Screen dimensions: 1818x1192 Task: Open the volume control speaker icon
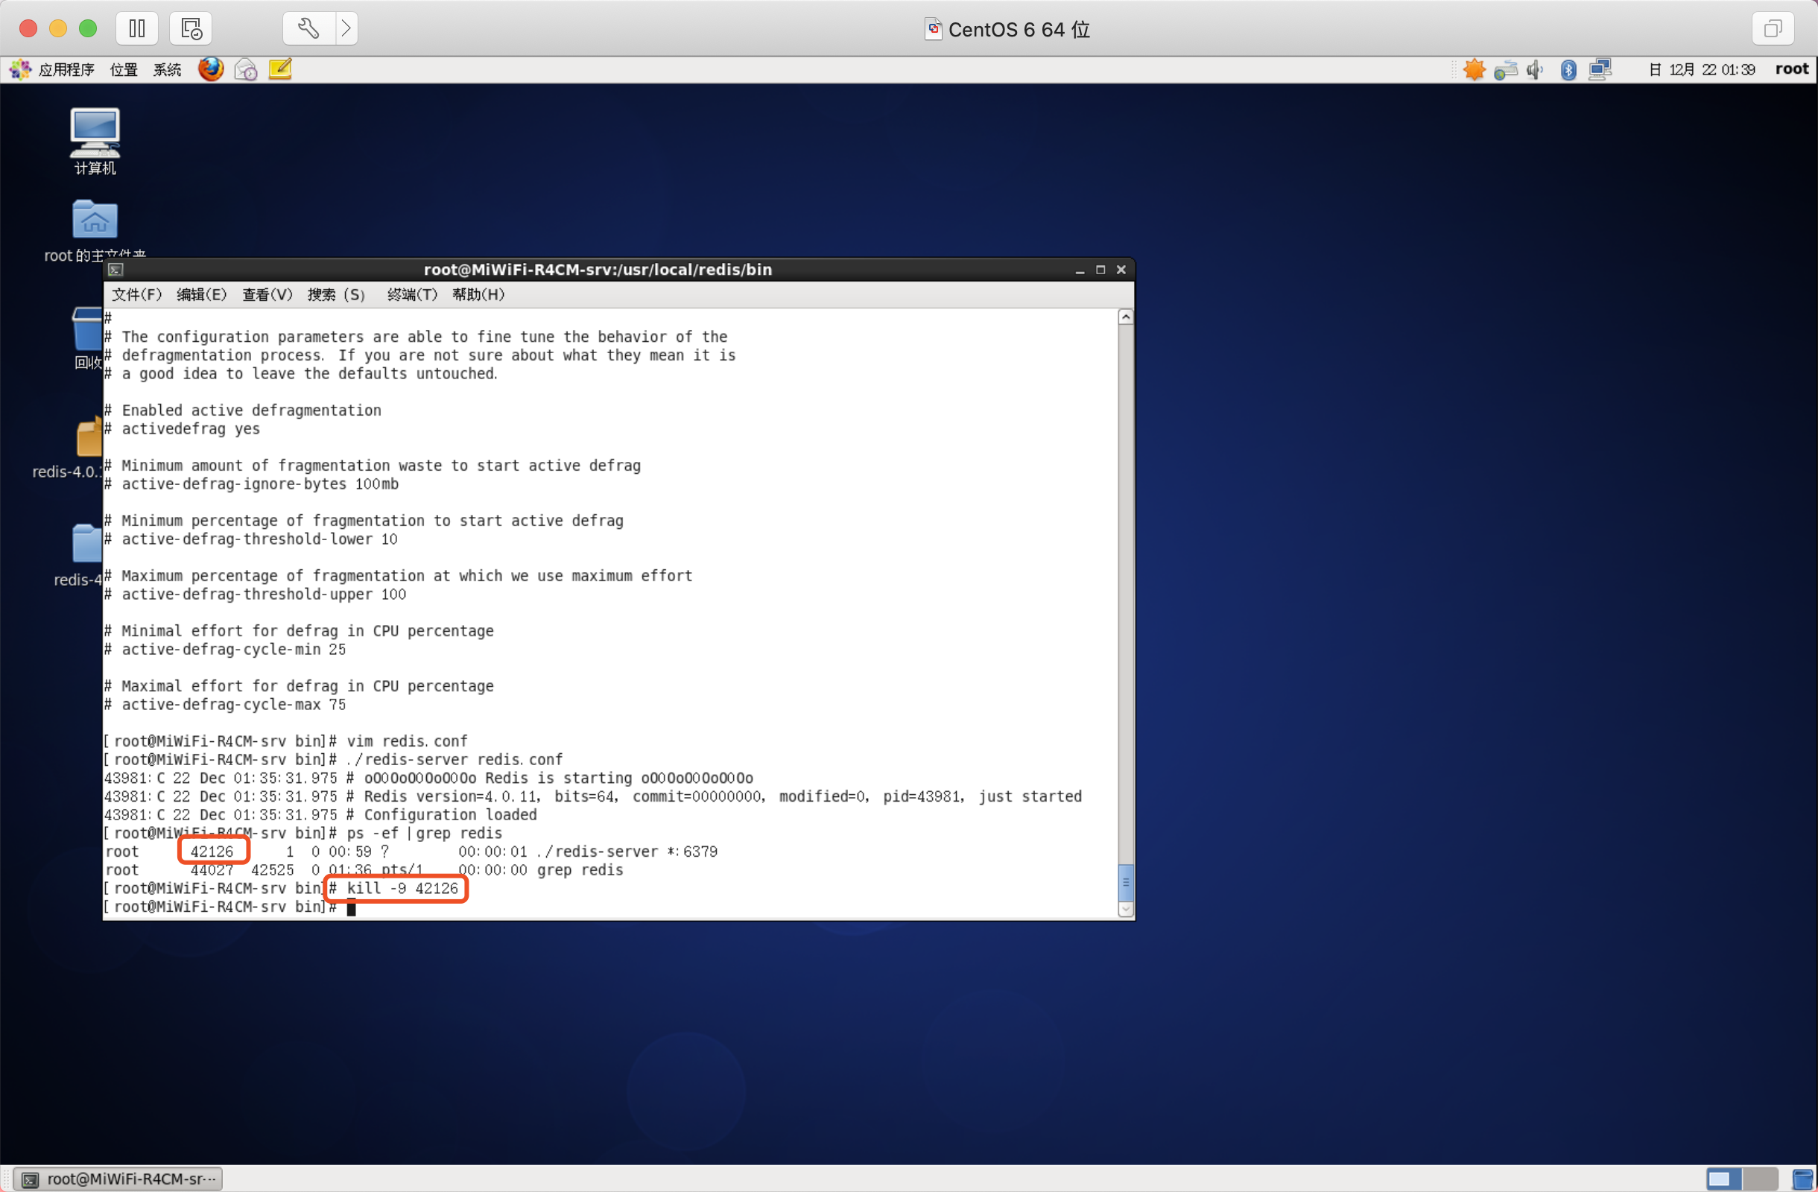pos(1535,70)
